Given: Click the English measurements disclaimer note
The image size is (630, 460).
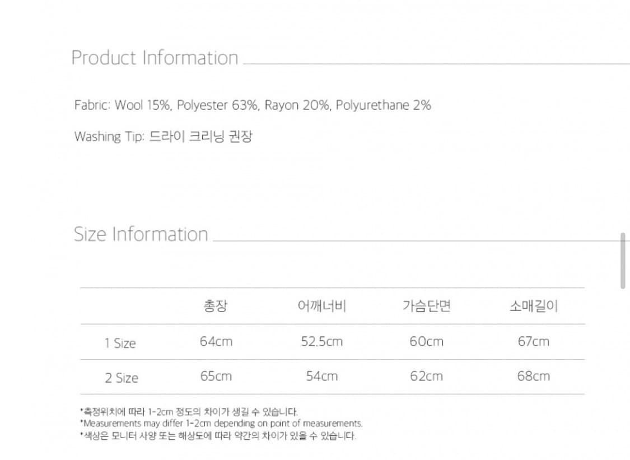Looking at the screenshot, I should coord(222,424).
